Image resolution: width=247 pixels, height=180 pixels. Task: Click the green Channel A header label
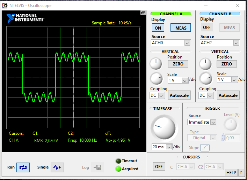(x=171, y=14)
